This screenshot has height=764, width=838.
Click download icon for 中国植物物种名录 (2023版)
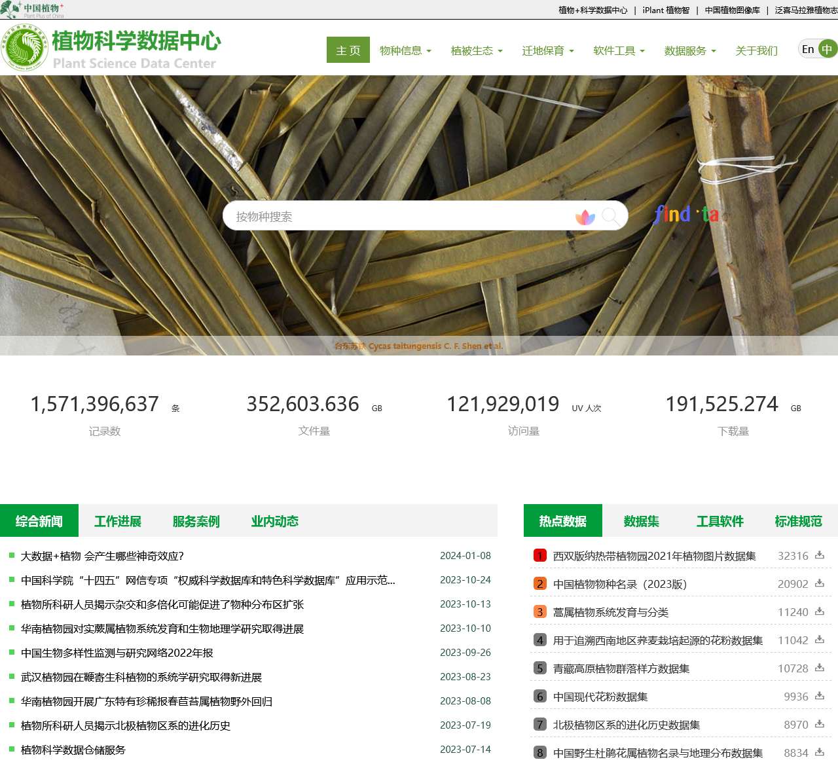[x=819, y=583]
